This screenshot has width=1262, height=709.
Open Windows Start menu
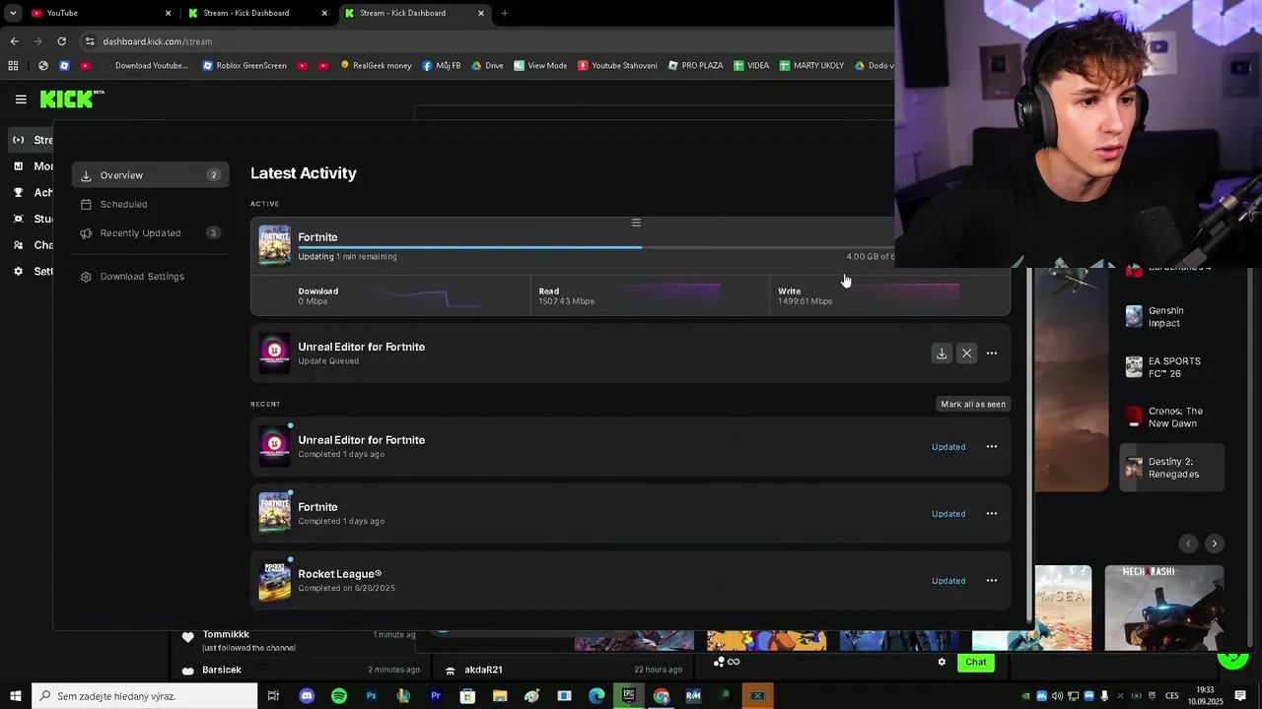click(15, 696)
